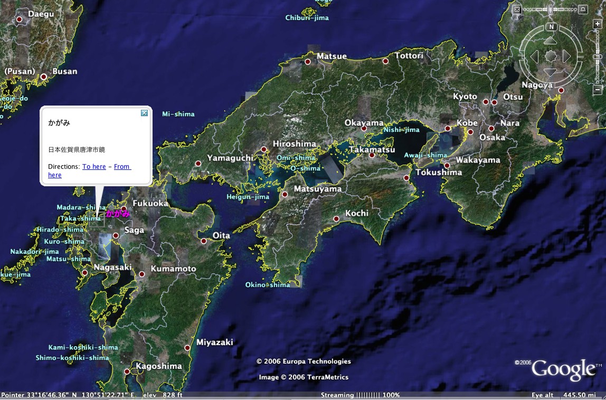Click the Tottori city marker dot
Viewport: 606px width, 400px height.
pyautogui.click(x=385, y=61)
